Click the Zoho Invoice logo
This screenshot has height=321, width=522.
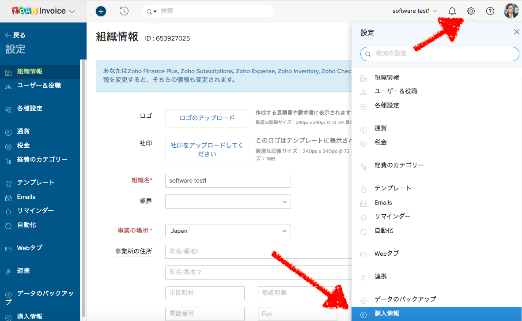tap(38, 11)
